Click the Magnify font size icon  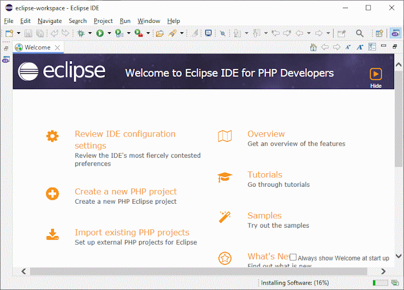tap(360, 47)
